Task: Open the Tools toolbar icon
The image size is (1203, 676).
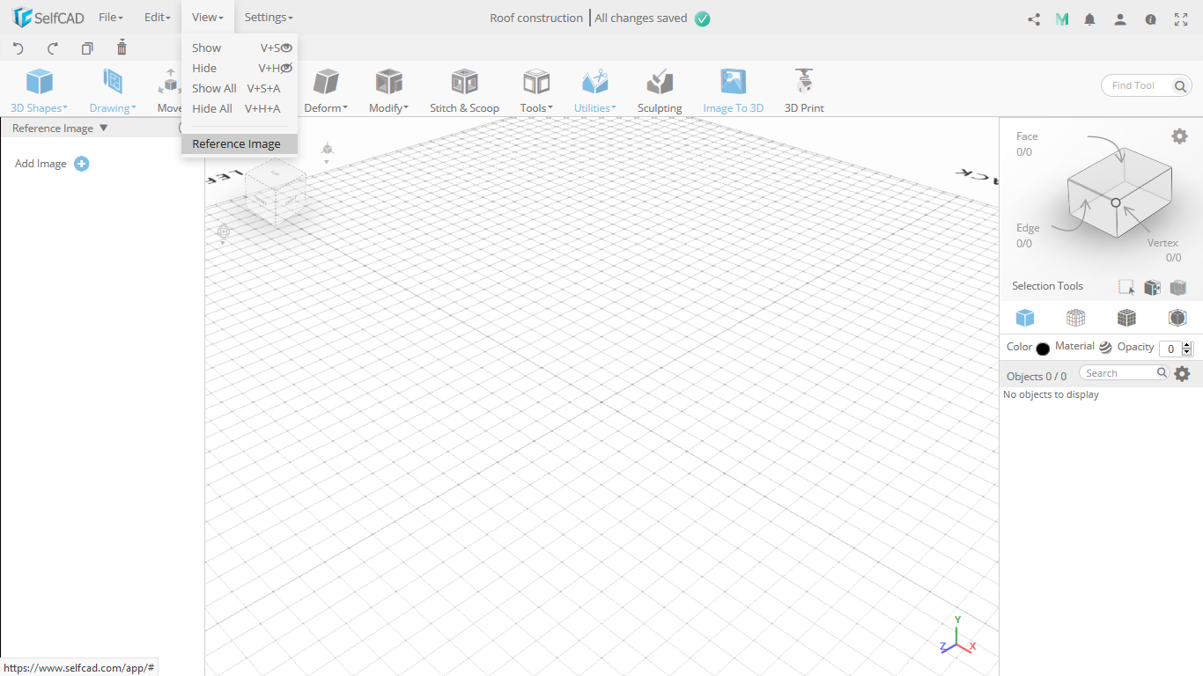Action: (x=536, y=82)
